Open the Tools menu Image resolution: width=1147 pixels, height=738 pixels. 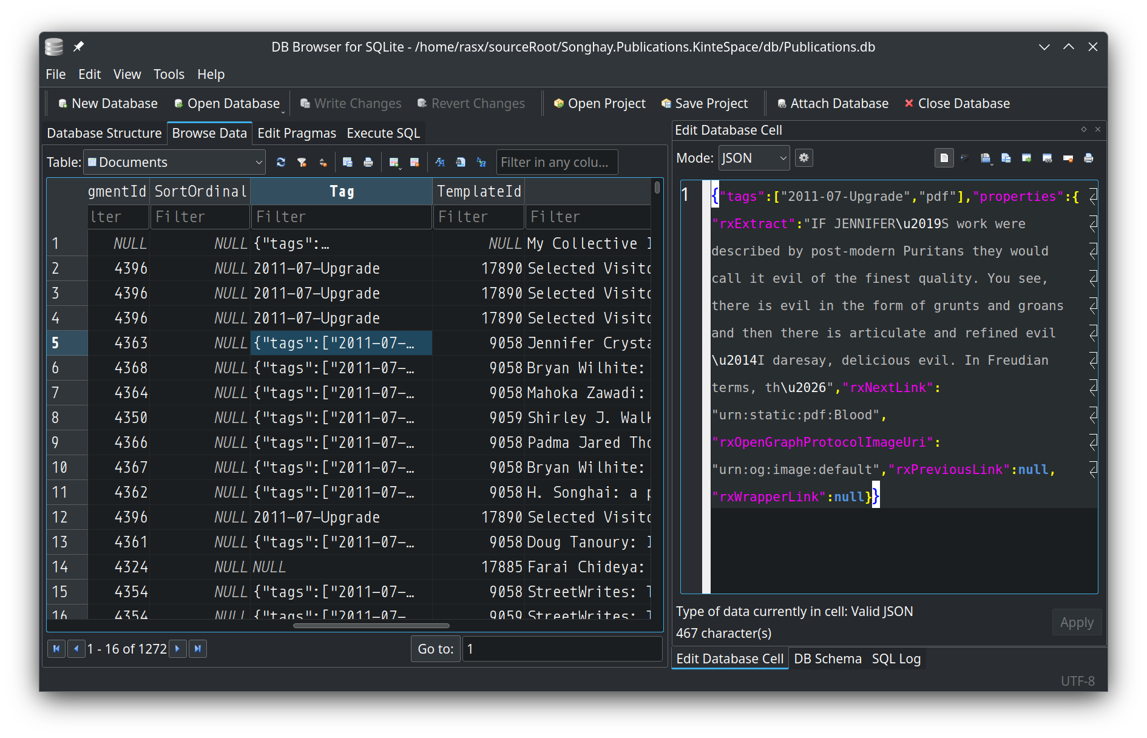click(x=169, y=74)
